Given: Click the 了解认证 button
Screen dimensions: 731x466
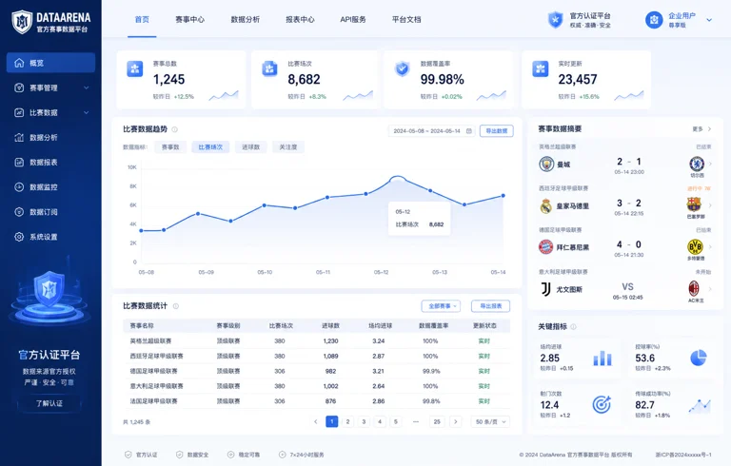Looking at the screenshot, I should click(49, 403).
